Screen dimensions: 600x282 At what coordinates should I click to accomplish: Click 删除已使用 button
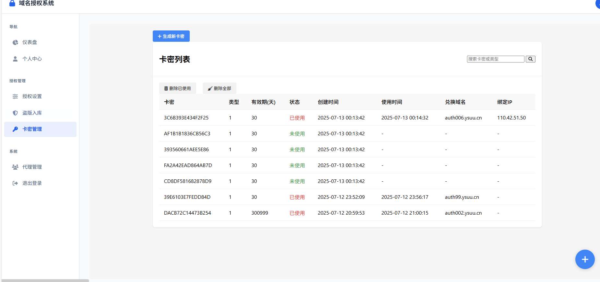pos(177,88)
